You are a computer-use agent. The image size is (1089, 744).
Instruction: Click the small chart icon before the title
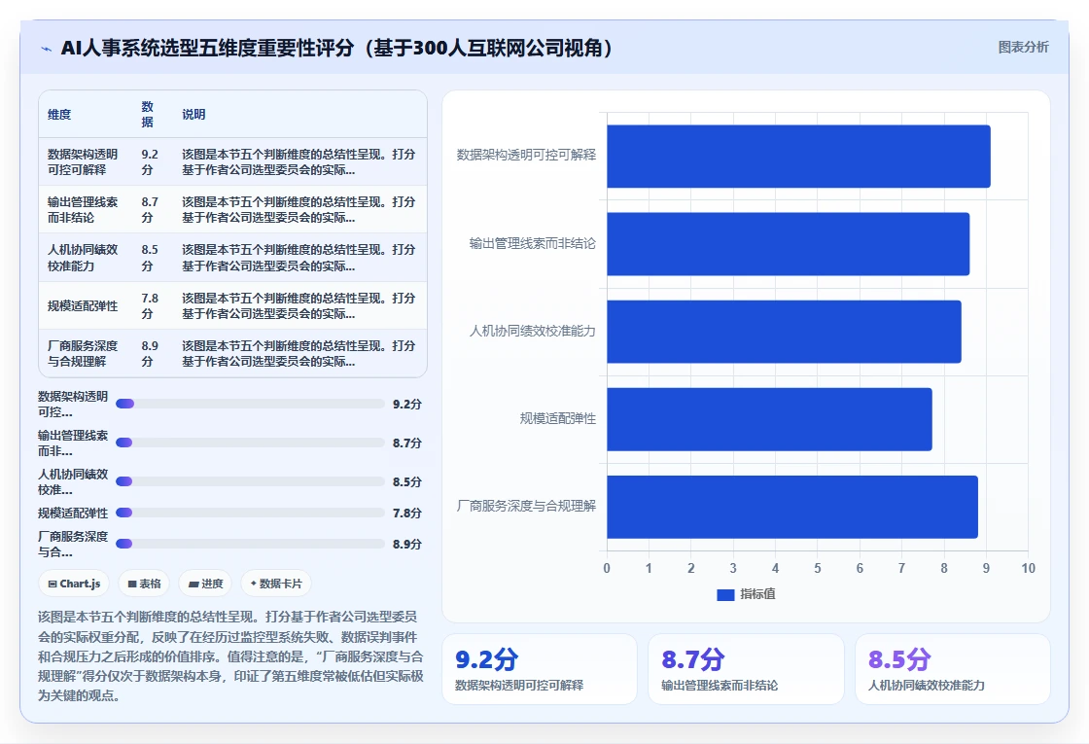[x=47, y=49]
